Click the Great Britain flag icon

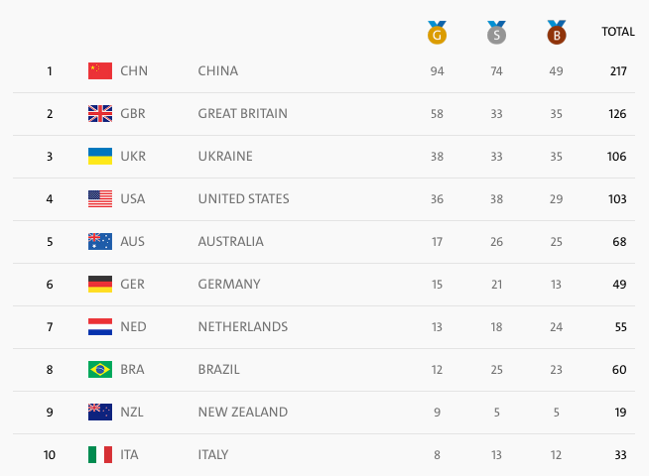[100, 113]
